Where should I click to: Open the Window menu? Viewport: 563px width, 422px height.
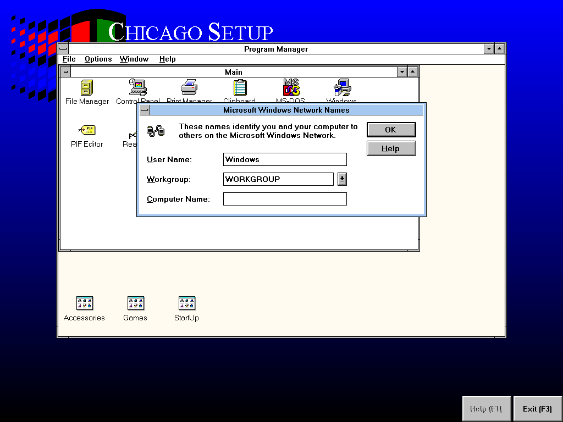coord(134,59)
